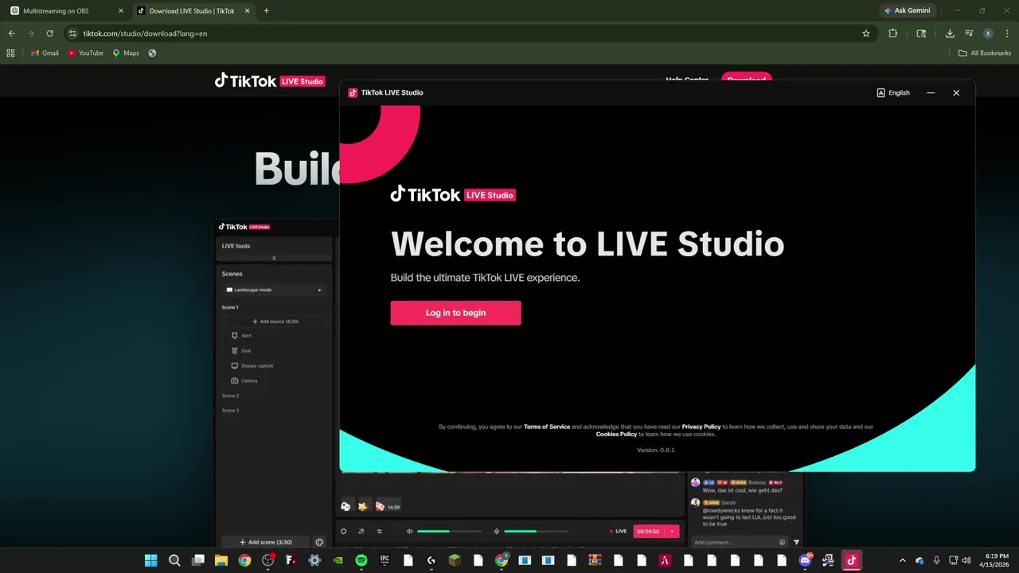Adjust the microphone level slider in preview
The image size is (1019, 573).
(536, 532)
